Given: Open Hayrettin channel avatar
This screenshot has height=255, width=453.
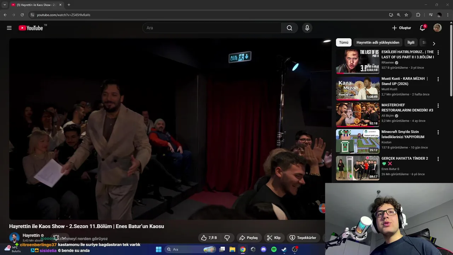Looking at the screenshot, I should [x=15, y=238].
